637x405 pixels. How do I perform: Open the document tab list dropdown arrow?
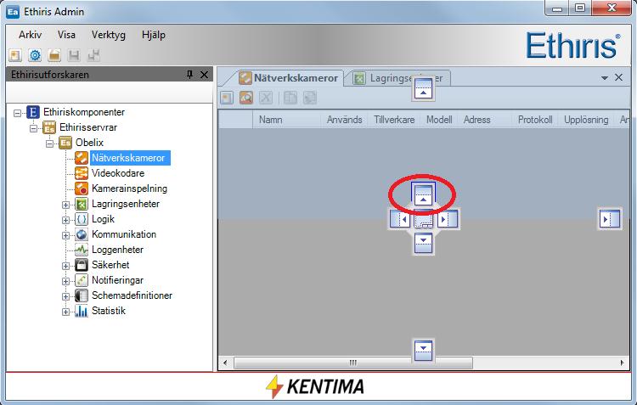(x=605, y=77)
